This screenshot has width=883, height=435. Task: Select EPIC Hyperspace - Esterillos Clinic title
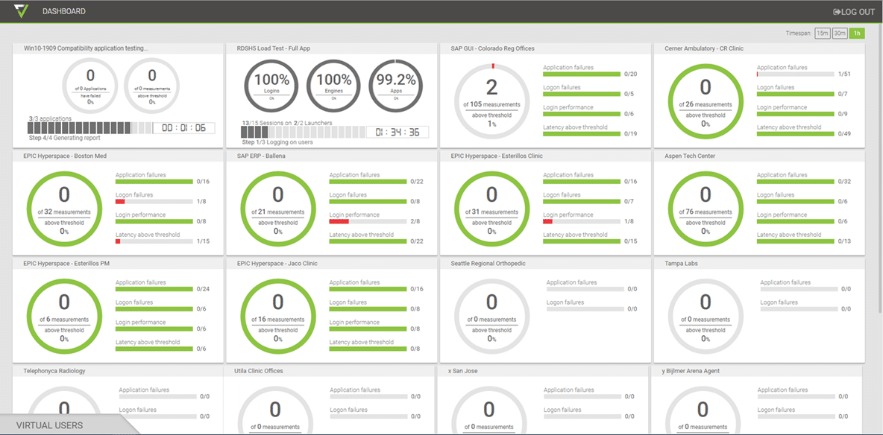[497, 156]
